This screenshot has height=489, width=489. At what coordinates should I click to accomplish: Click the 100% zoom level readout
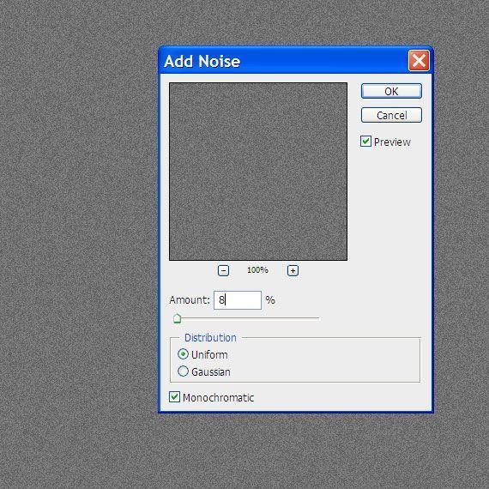(257, 270)
